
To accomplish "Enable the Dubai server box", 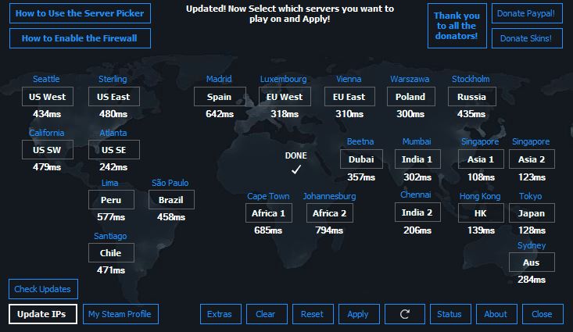I will pos(361,159).
